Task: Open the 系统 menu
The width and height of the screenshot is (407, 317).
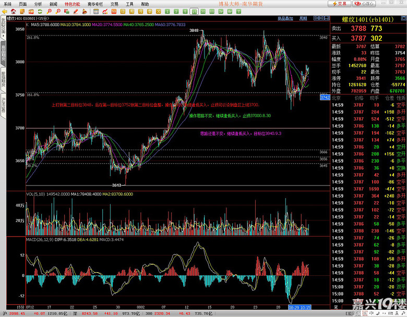Action: [8, 4]
